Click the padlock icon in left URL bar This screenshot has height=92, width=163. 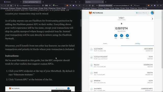[18, 5]
